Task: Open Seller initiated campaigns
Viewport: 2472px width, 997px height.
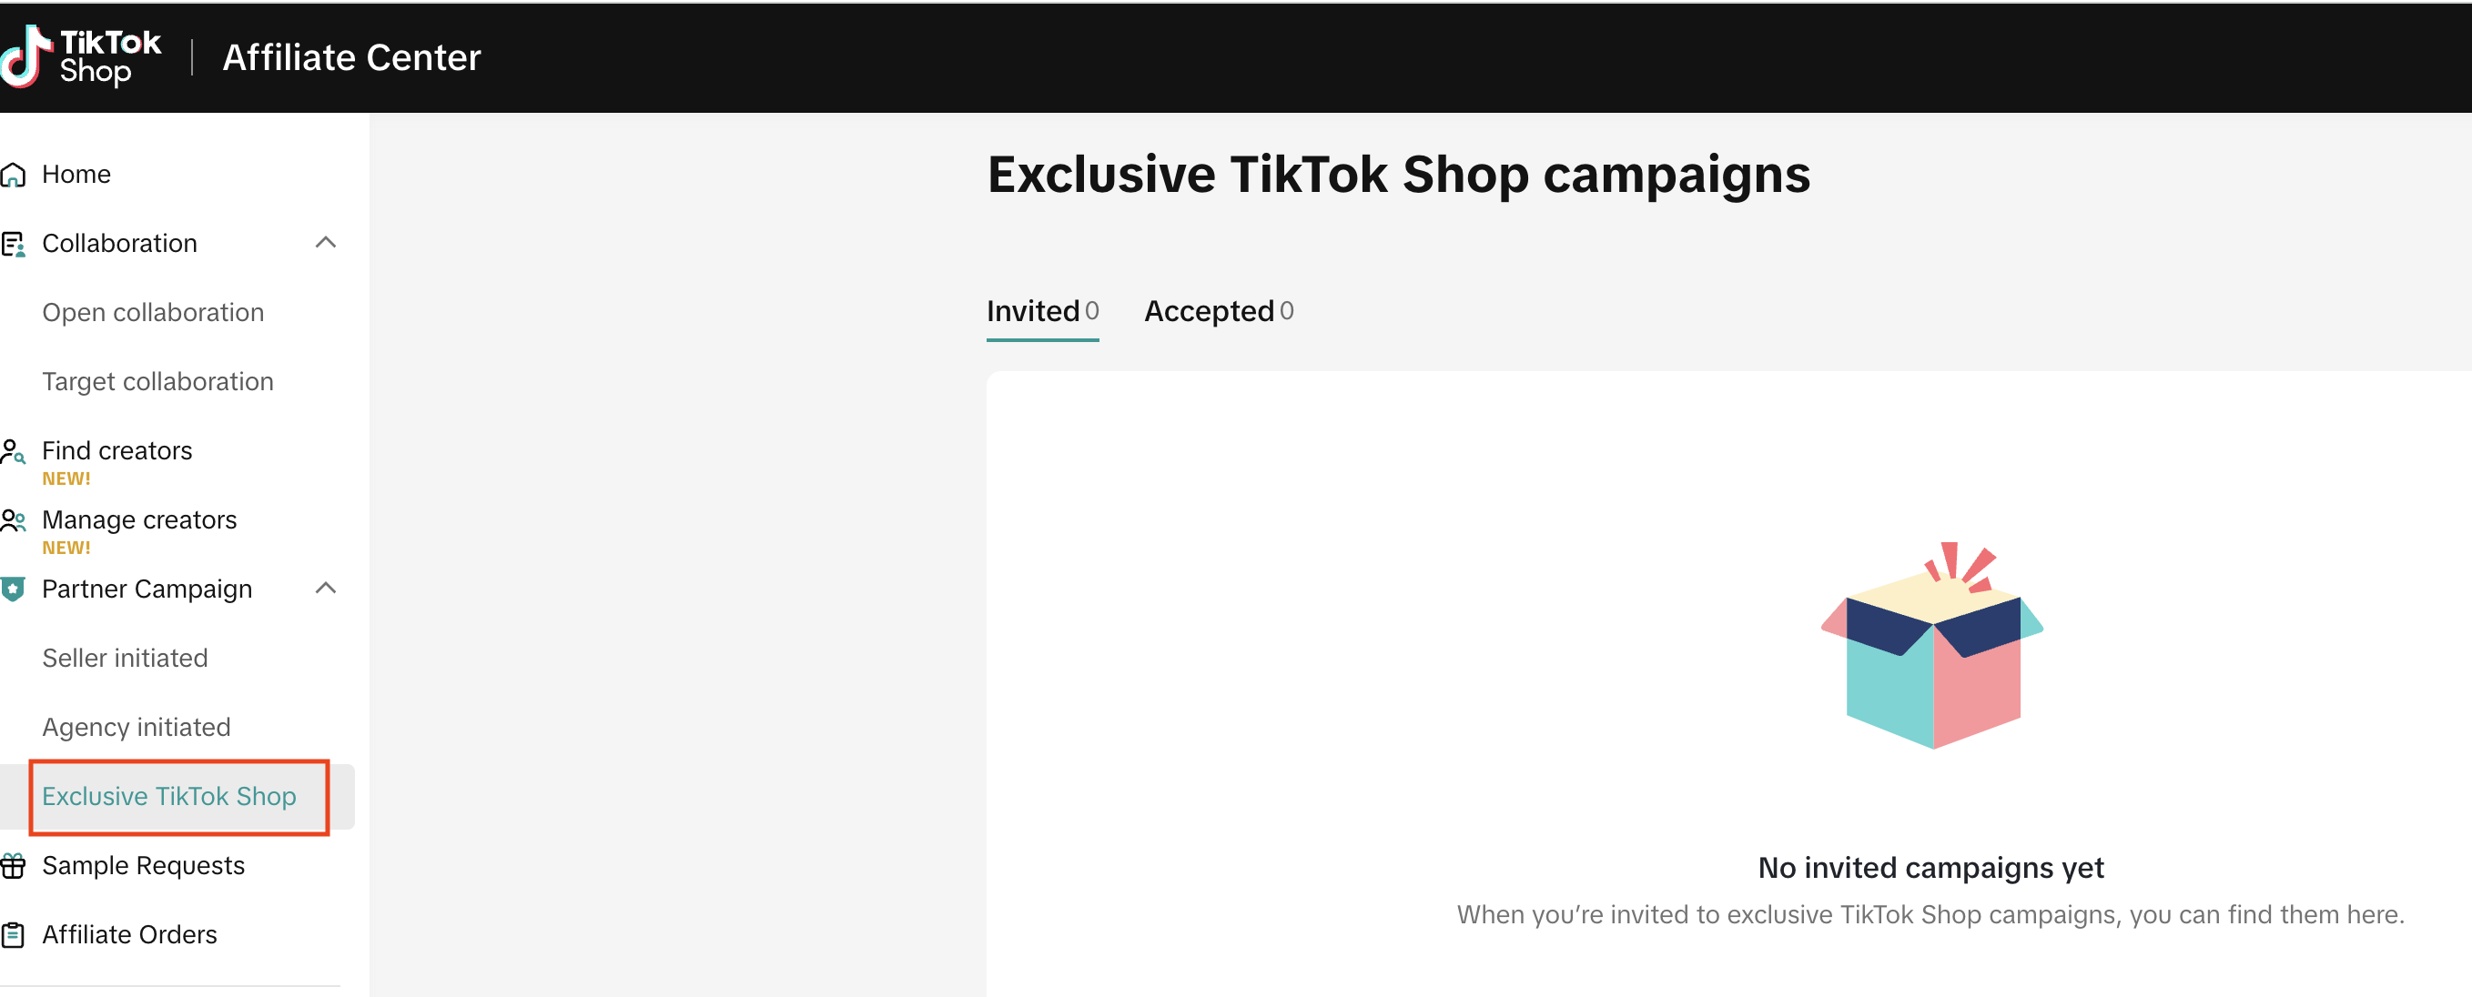Action: (x=125, y=658)
